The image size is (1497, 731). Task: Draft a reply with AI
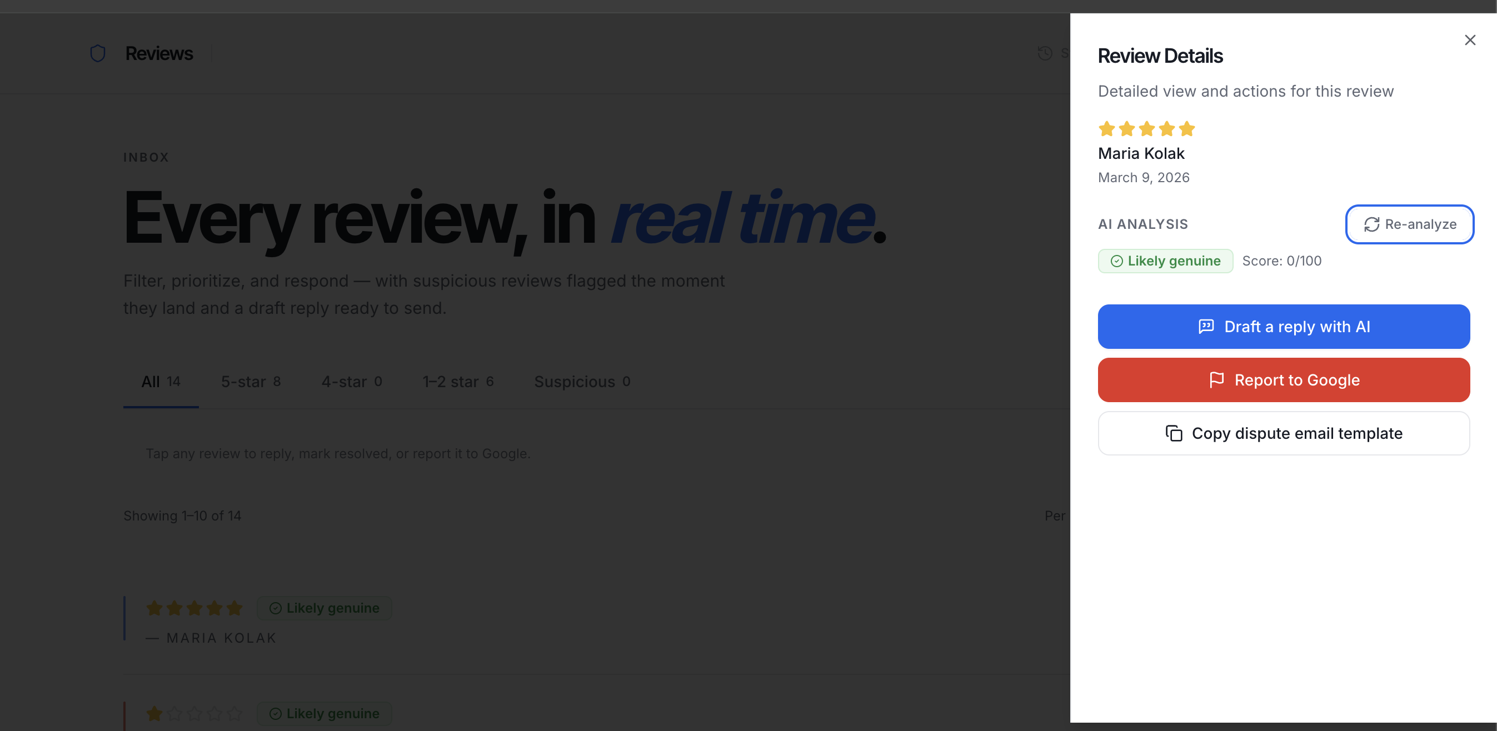click(x=1283, y=327)
